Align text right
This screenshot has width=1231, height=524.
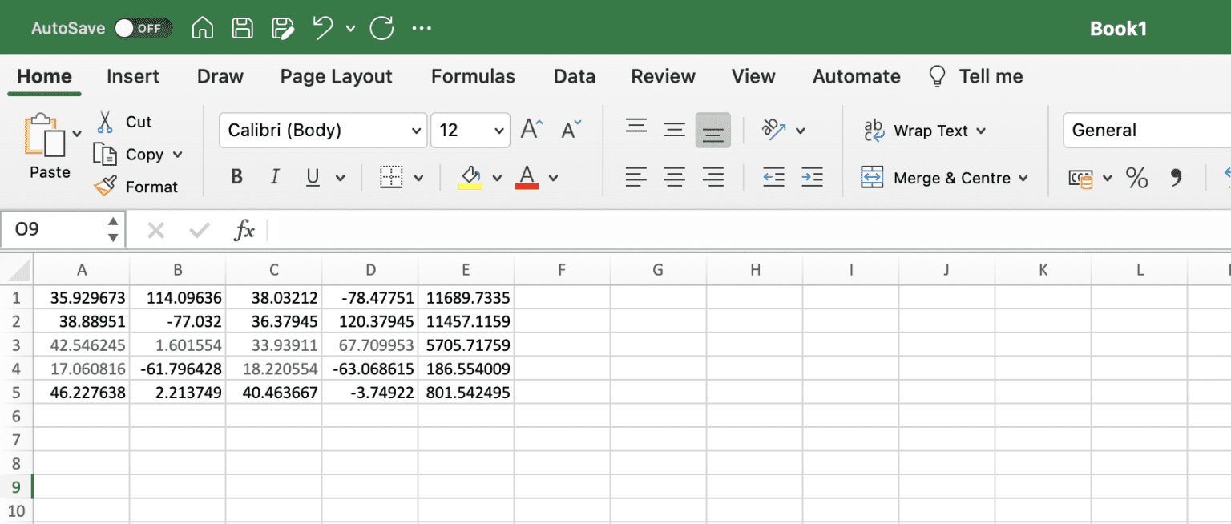tap(713, 177)
